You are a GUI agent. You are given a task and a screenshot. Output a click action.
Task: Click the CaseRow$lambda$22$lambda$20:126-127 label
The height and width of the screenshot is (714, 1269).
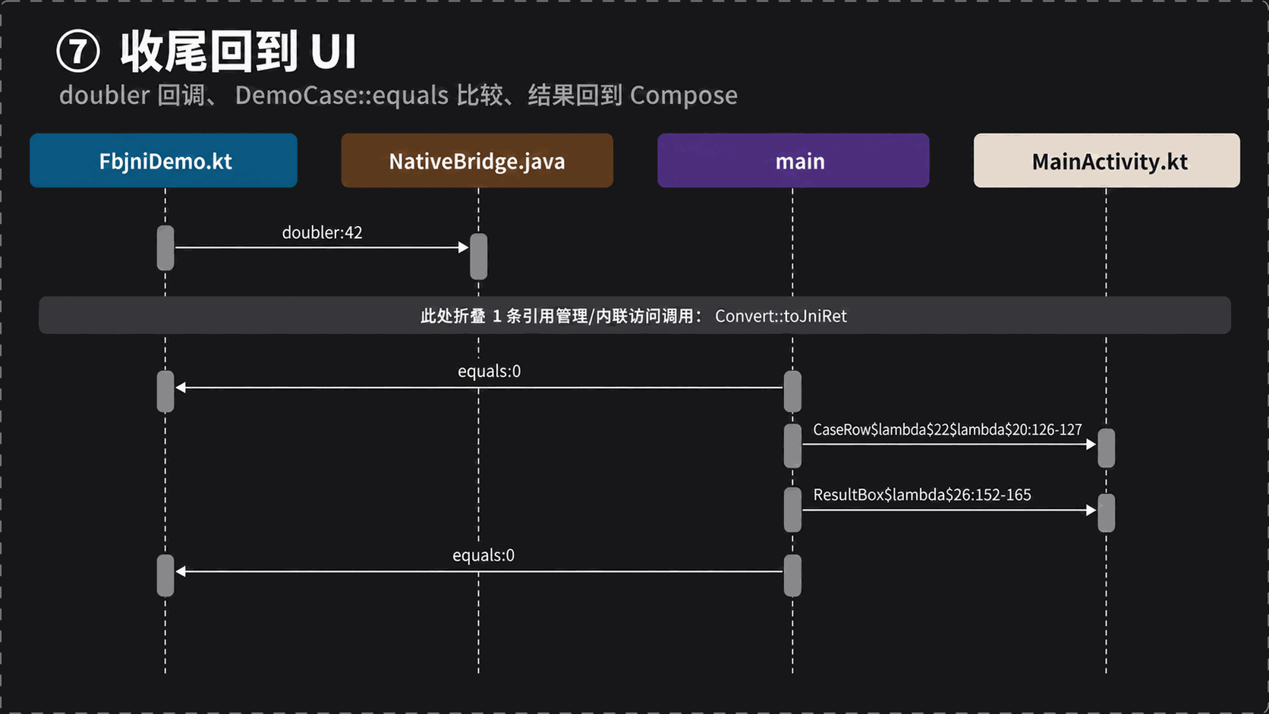(947, 429)
